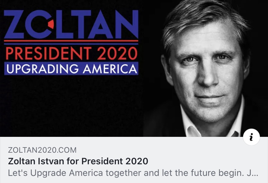
Task: Open the ZOLTAN2020.COM domain link
Action: tap(42, 150)
